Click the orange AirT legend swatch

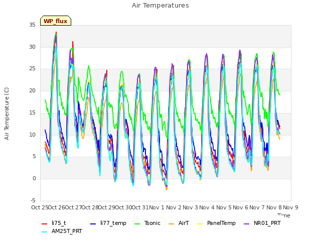coord(171,224)
